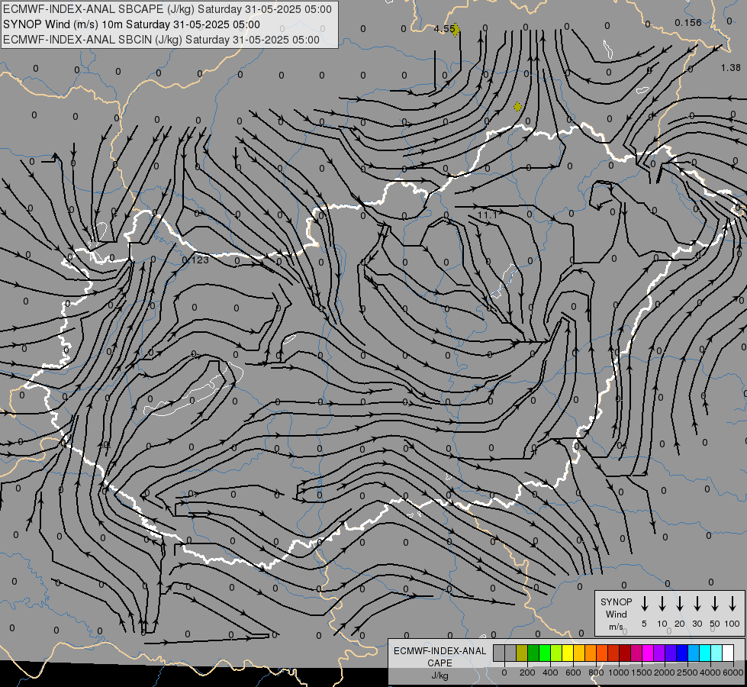Click the 800 label on CAPE scale
This screenshot has height=687, width=747.
pyautogui.click(x=596, y=672)
